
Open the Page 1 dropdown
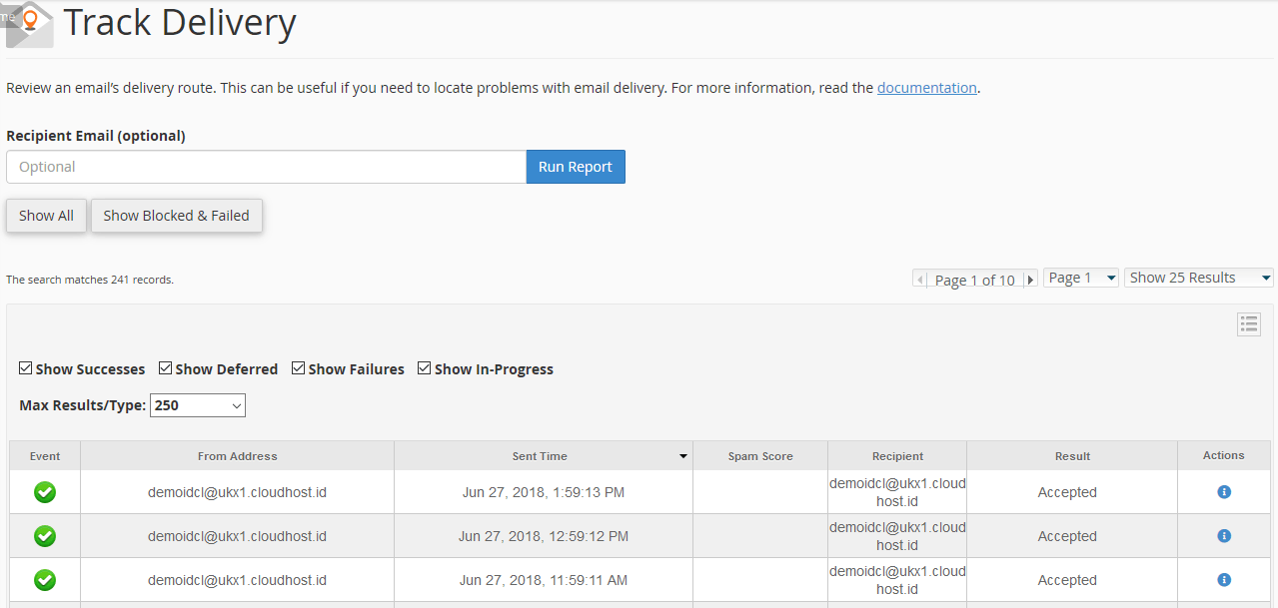1080,279
